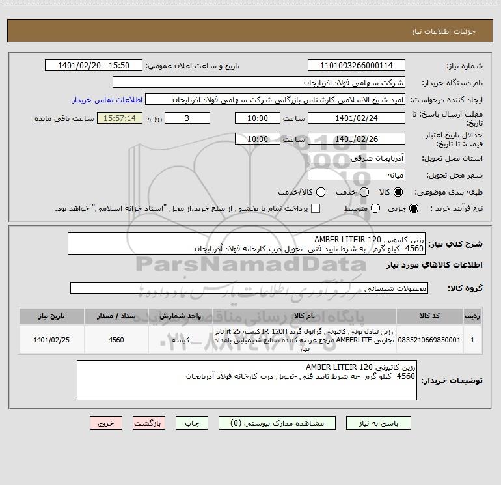Click the delivery province field آذربایجان شرقی
This screenshot has height=485, width=501.
click(357, 158)
